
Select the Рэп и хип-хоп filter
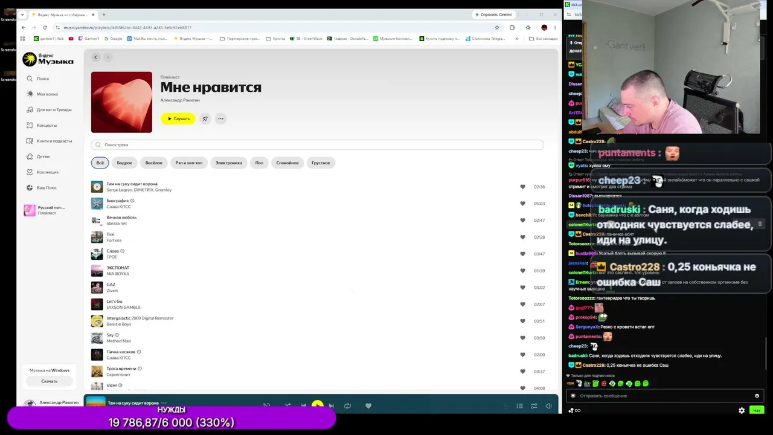click(x=189, y=163)
